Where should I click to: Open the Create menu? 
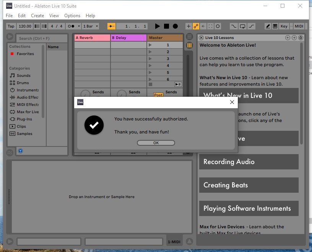tap(37, 16)
